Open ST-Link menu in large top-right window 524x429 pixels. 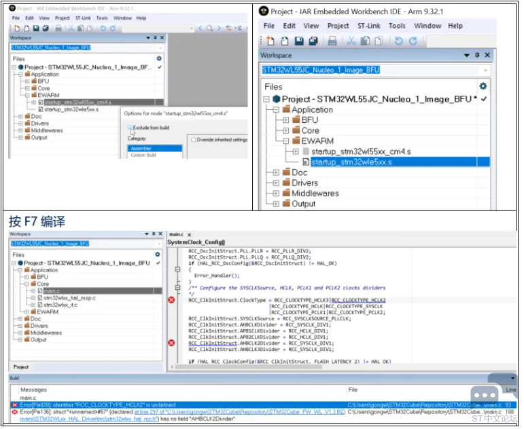pyautogui.click(x=369, y=26)
